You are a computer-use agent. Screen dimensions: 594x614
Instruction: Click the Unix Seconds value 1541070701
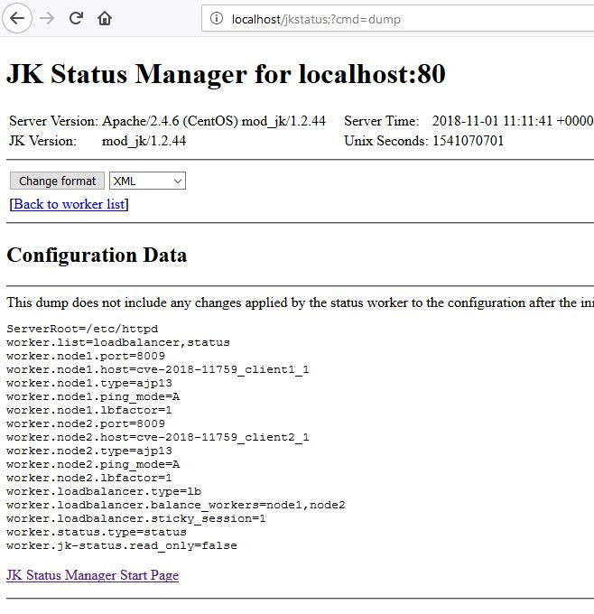[468, 141]
